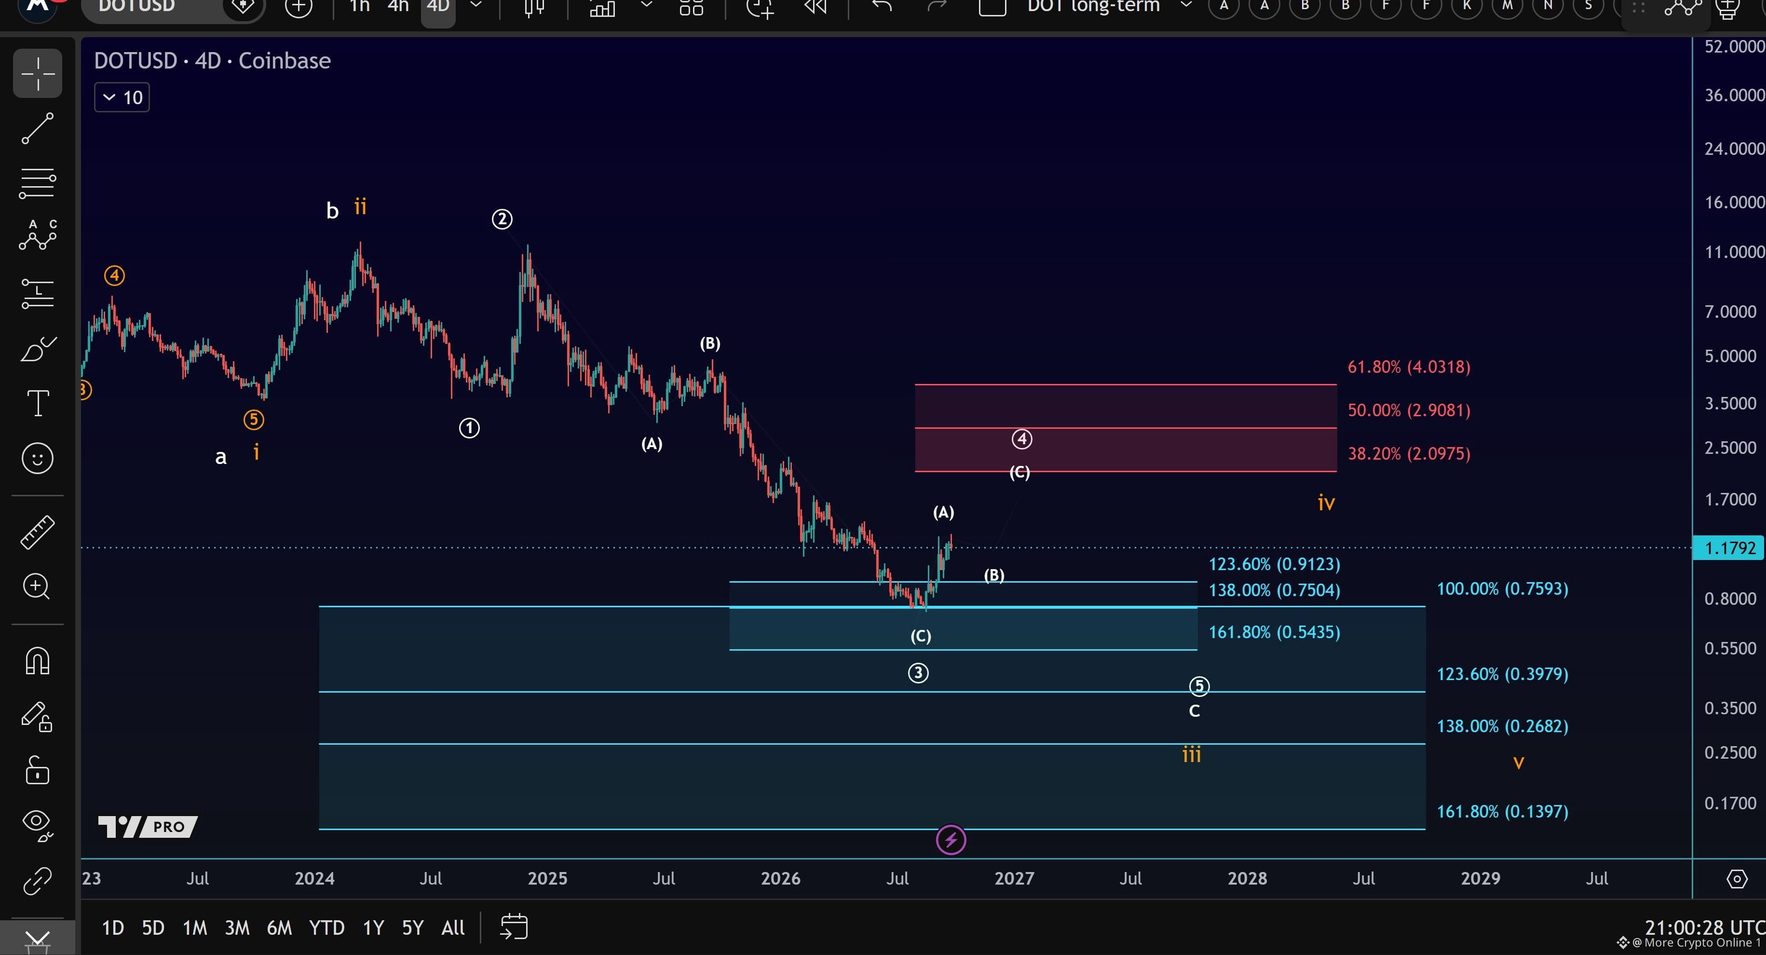The image size is (1766, 955).
Task: Click the zoom in magnifier tool
Action: coord(37,586)
